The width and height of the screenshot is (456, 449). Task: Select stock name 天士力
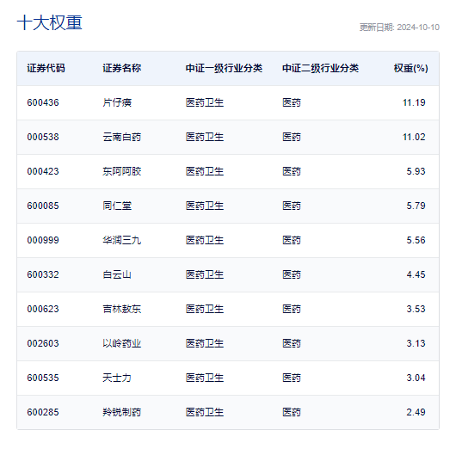coord(117,378)
